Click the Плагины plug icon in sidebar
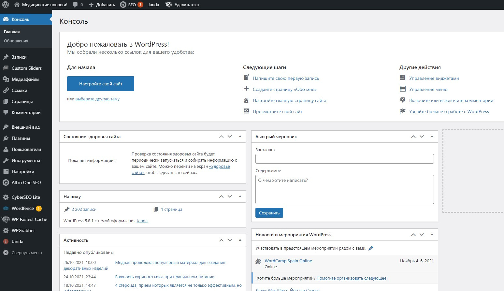504x291 pixels. click(x=6, y=138)
